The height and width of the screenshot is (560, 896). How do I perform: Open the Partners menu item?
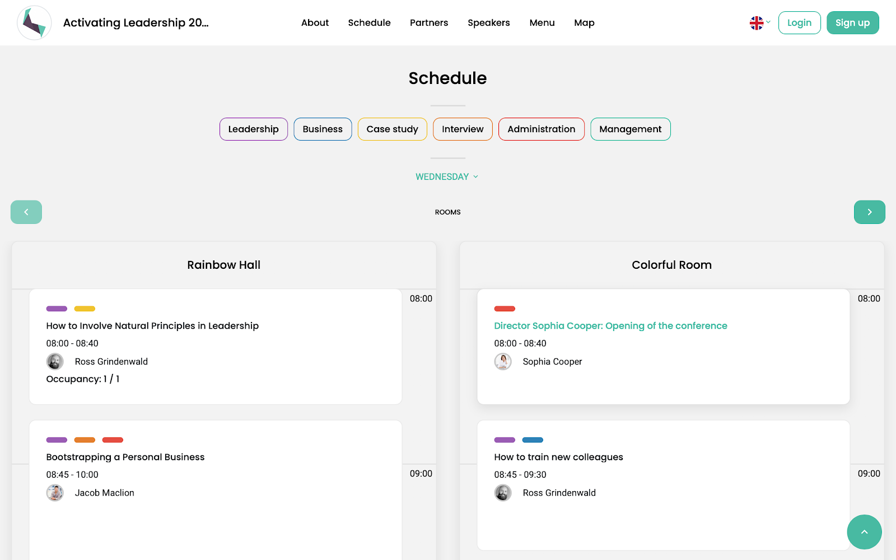[429, 23]
